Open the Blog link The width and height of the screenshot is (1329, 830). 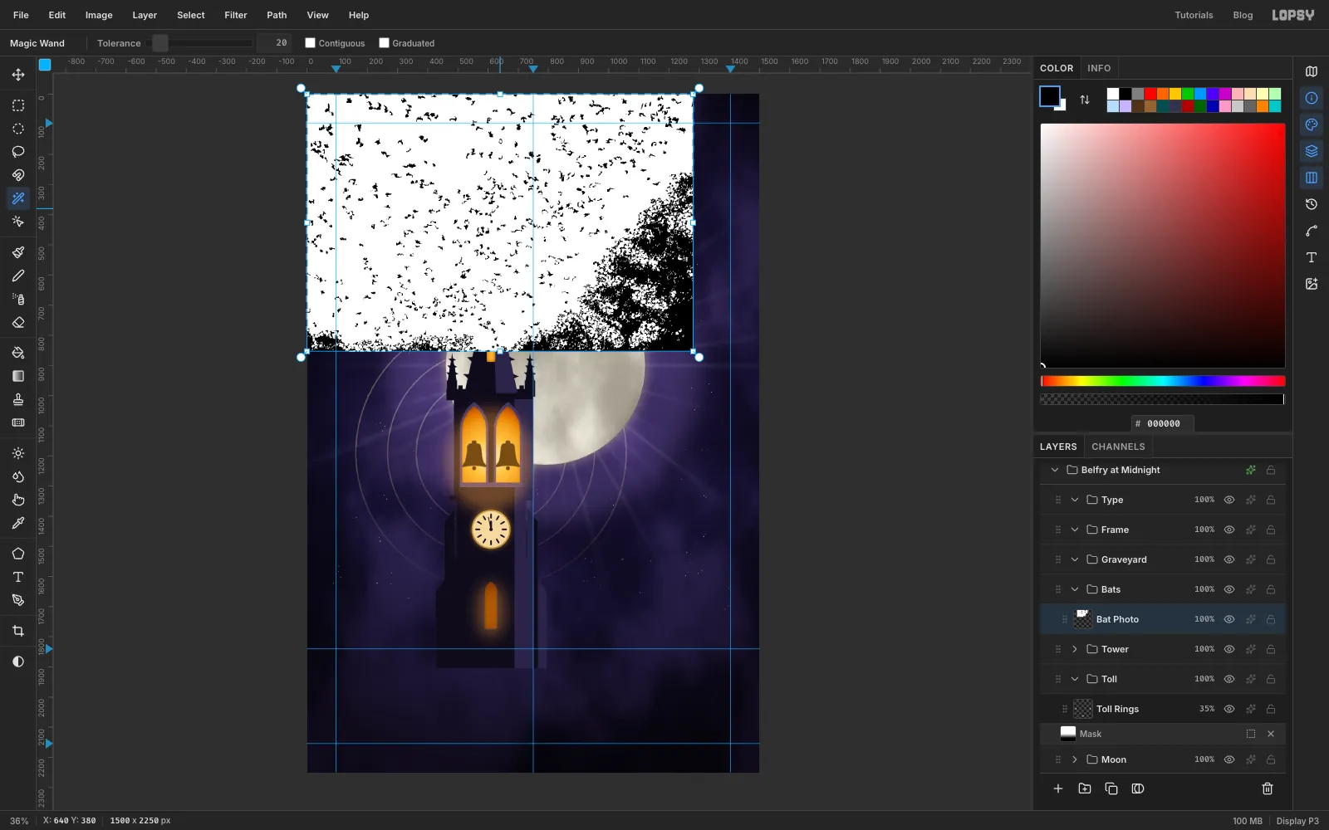(x=1243, y=15)
